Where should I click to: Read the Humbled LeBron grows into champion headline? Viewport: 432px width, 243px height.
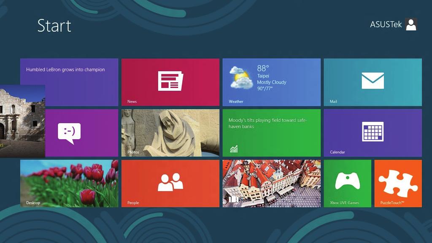click(65, 70)
